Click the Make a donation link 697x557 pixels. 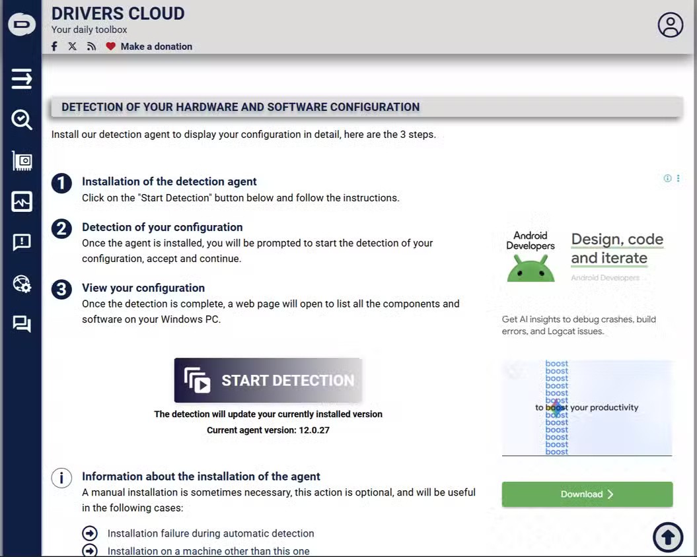157,46
